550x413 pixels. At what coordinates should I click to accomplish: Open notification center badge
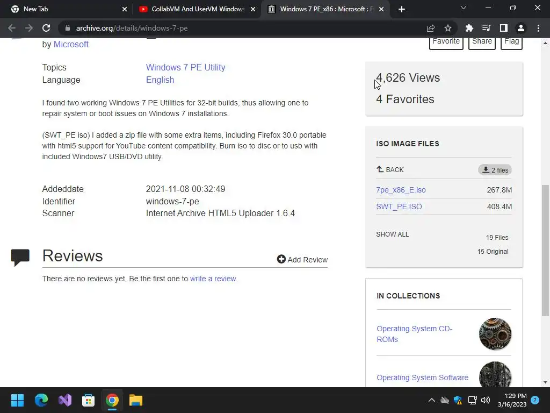coord(535,400)
